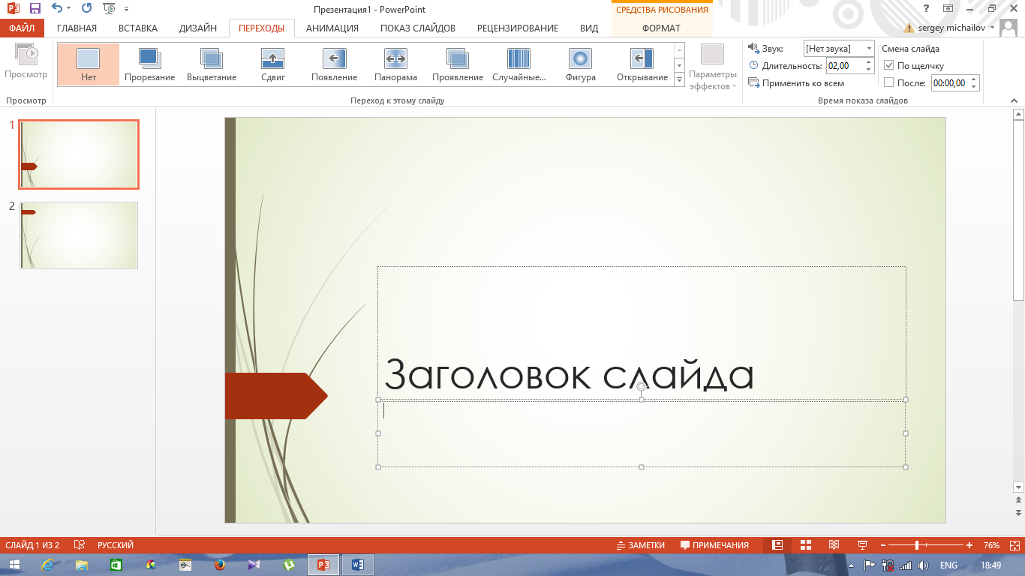This screenshot has width=1025, height=576.
Task: Open reading view from status bar
Action: coord(834,545)
